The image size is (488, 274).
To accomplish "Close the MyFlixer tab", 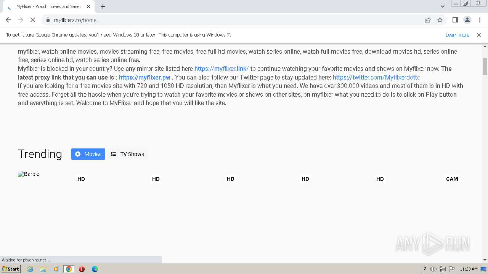I will [88, 6].
